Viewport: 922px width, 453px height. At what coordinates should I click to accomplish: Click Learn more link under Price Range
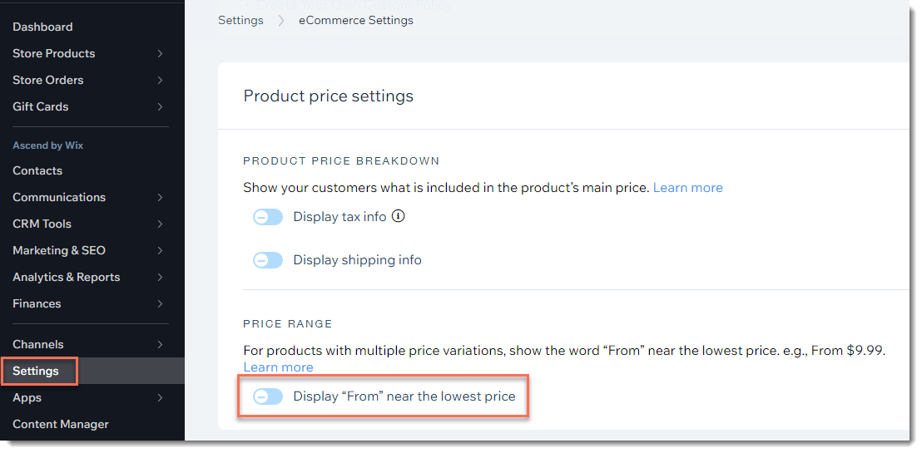point(278,367)
